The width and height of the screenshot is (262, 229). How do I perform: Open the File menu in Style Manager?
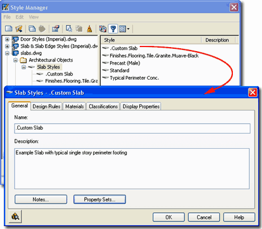(7, 17)
